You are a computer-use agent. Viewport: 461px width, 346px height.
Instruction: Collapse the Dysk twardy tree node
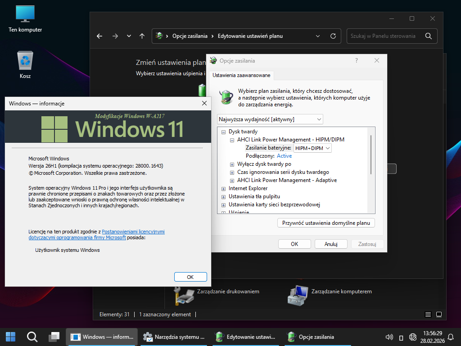coord(224,132)
